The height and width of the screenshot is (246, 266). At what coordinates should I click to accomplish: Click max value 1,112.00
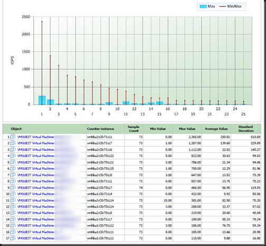[x=195, y=150]
